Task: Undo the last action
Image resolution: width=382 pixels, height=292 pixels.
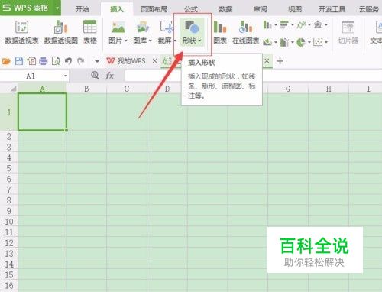Action: 68,61
